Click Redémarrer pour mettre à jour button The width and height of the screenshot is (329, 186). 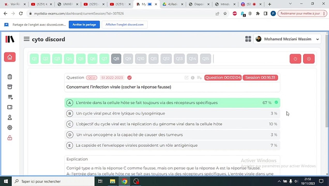click(302, 13)
